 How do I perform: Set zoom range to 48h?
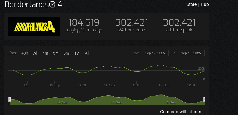pos(25,53)
